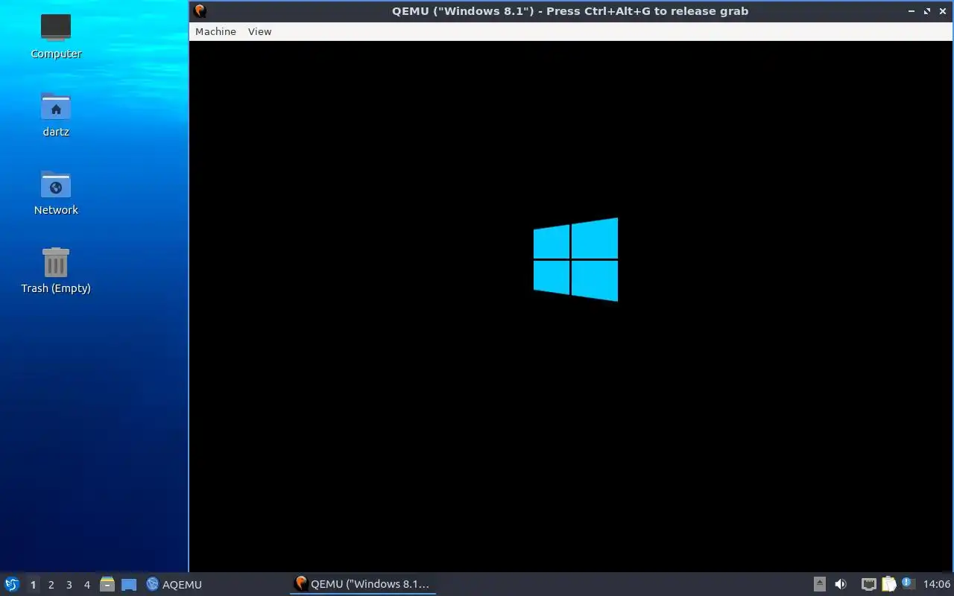954x596 pixels.
Task: Click the show desktop panel icon
Action: pos(129,585)
